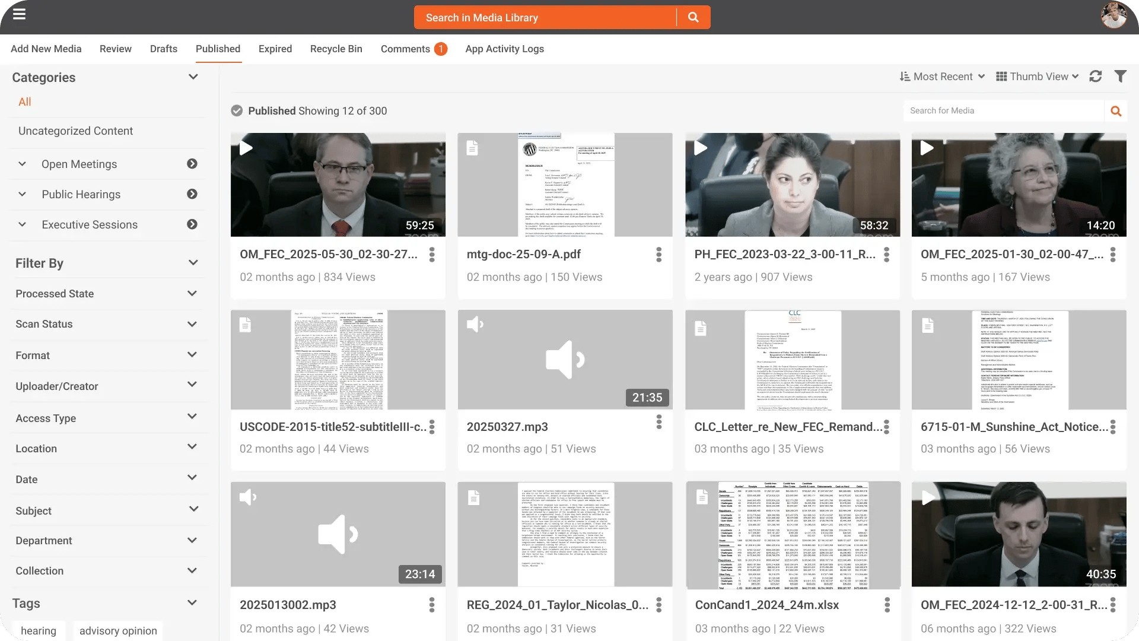Open the Comments tab

pos(405,49)
